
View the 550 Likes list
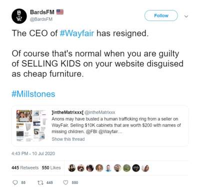point(51,167)
